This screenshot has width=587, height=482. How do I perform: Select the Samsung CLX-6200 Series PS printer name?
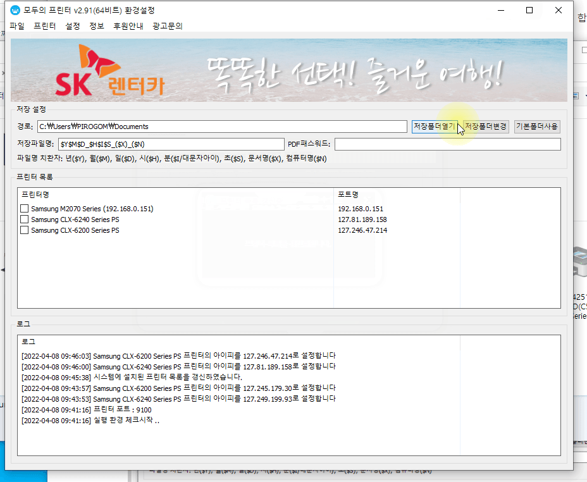75,230
